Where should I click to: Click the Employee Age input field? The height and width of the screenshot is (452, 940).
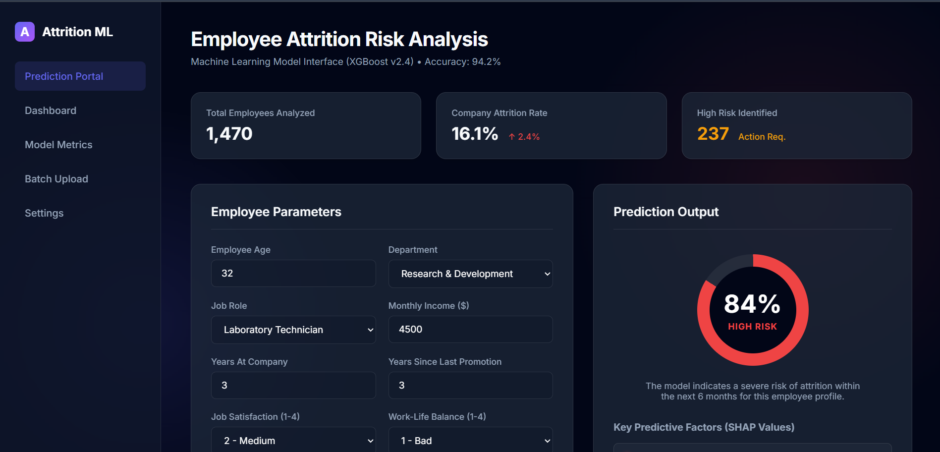[x=293, y=273]
